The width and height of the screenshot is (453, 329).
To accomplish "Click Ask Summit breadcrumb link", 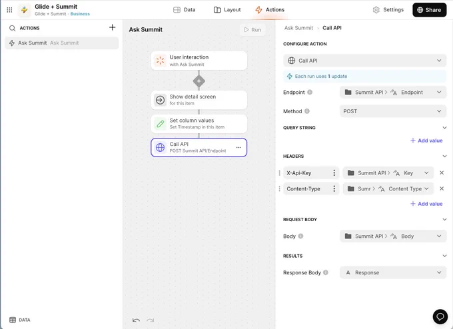I will click(x=298, y=28).
